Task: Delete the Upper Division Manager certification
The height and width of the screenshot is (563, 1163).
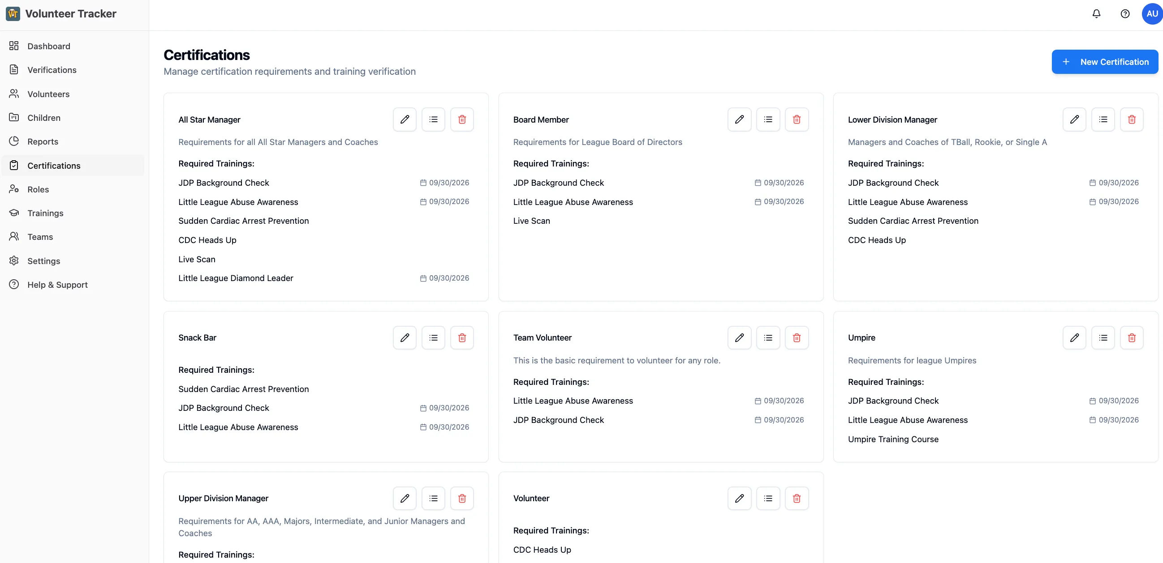Action: (x=462, y=498)
